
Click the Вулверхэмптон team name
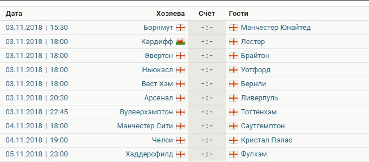tap(146, 112)
